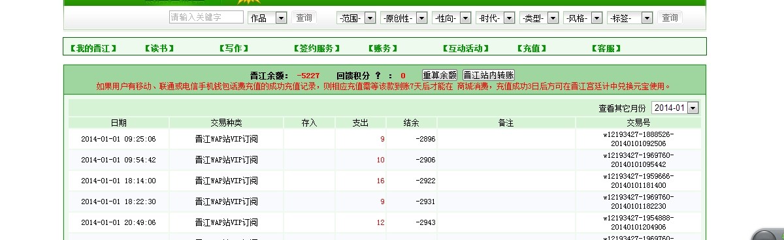Select date cell 2014-01-01 20:49:06

[x=118, y=222]
